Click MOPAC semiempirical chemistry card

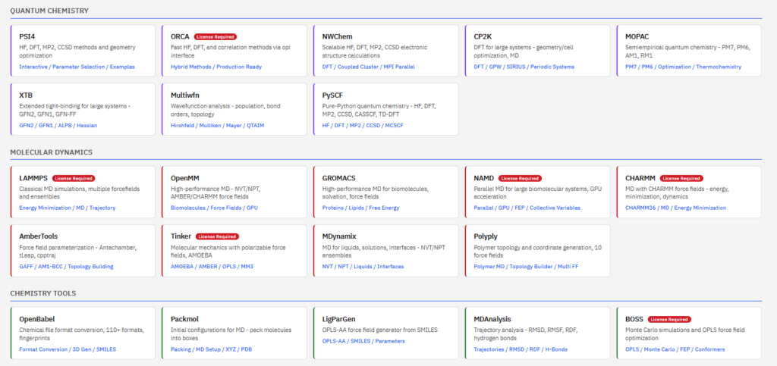click(689, 50)
